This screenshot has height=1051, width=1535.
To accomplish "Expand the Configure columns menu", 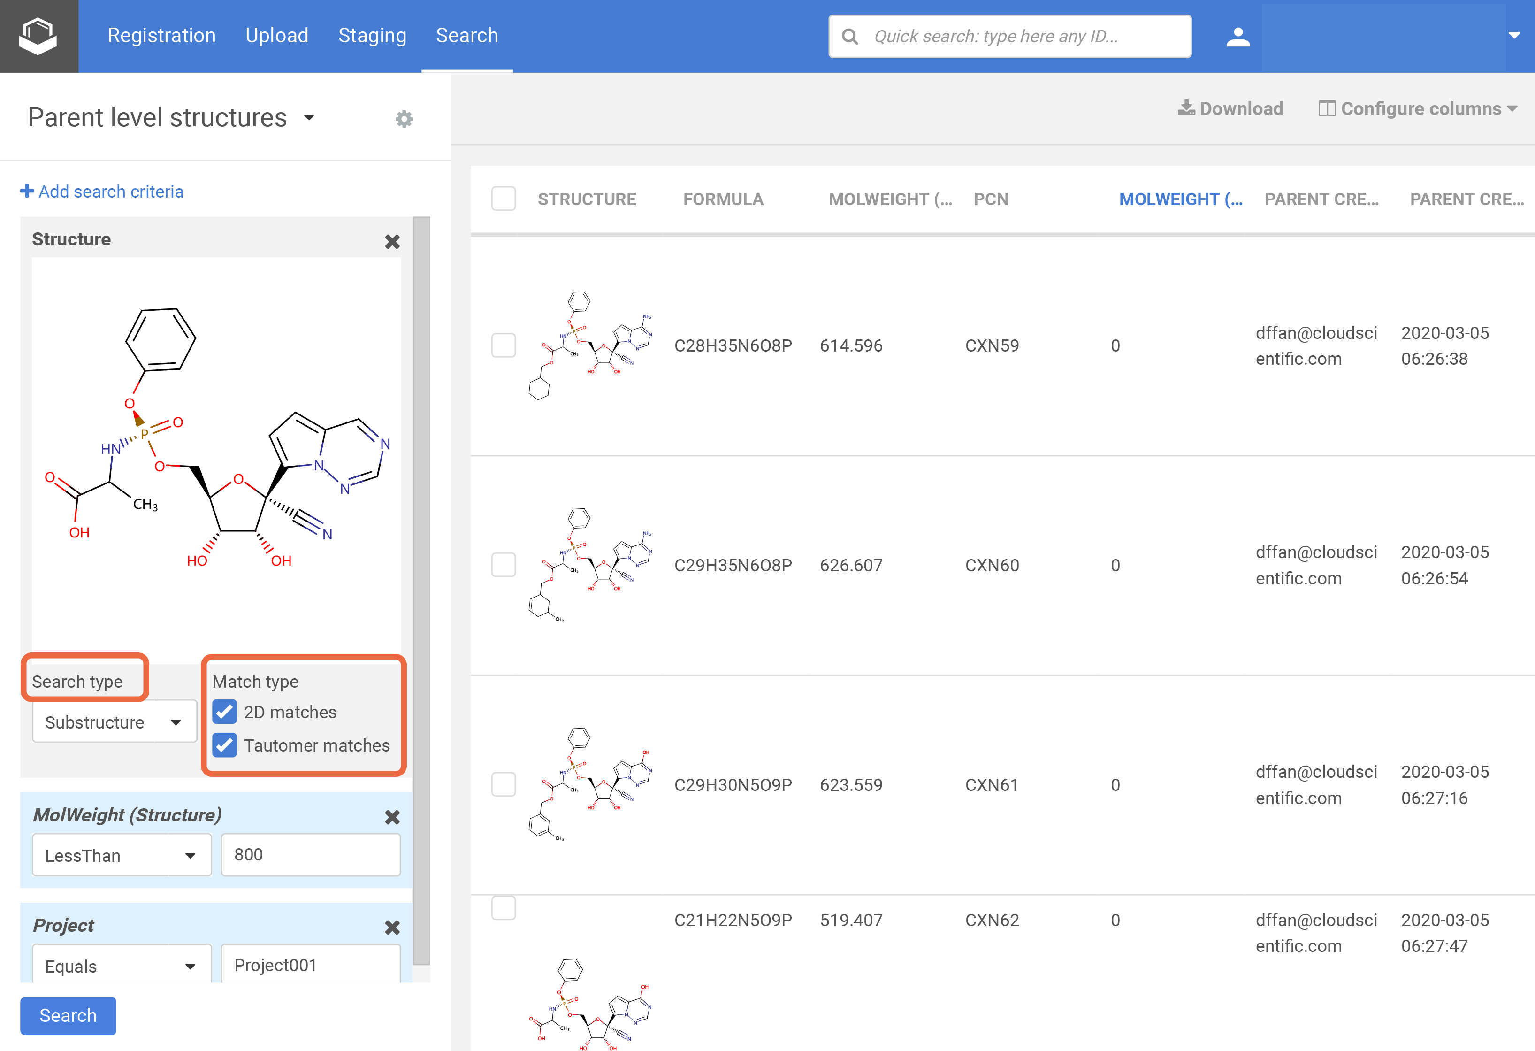I will [1512, 109].
